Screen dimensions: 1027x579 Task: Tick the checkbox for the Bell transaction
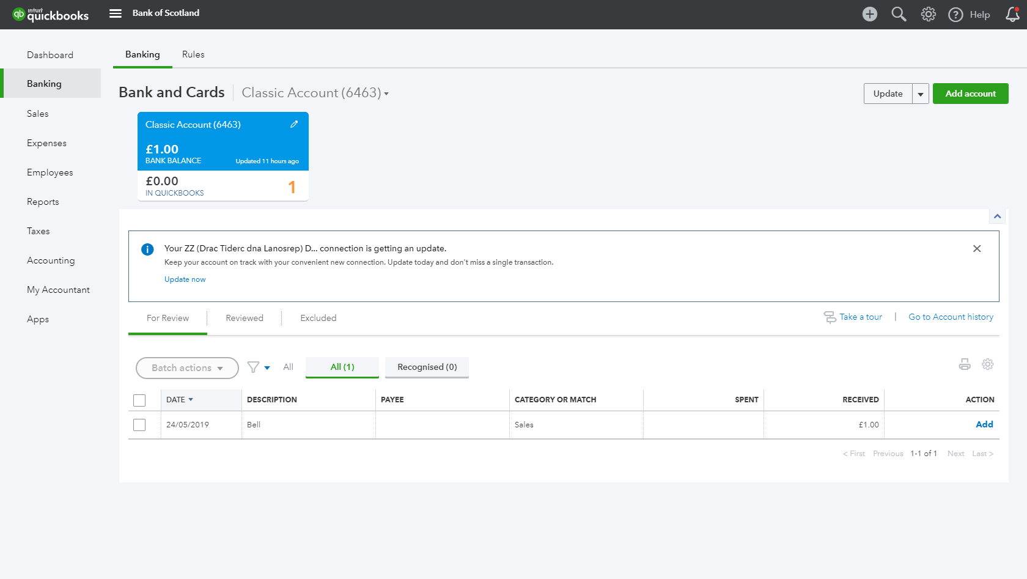[139, 425]
